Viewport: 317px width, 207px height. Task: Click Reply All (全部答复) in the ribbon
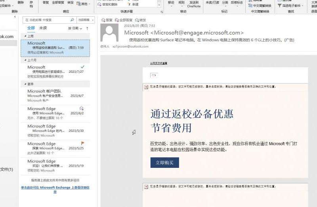pos(58,3)
